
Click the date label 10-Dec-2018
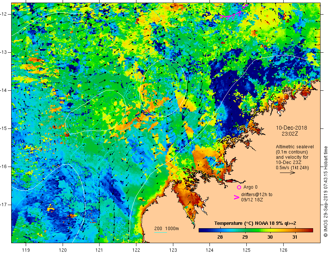click(291, 128)
